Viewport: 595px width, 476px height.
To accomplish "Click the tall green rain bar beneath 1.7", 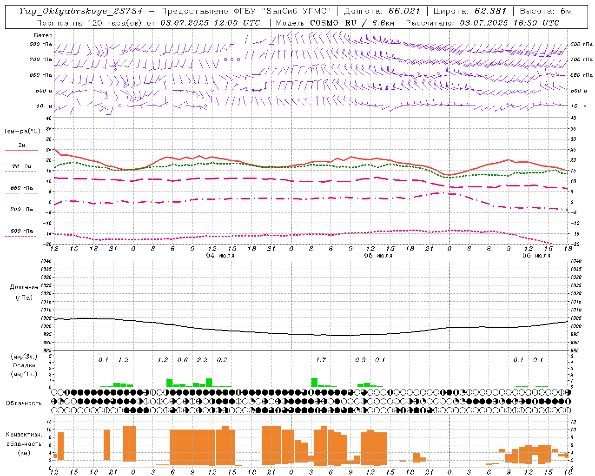I will 315,383.
